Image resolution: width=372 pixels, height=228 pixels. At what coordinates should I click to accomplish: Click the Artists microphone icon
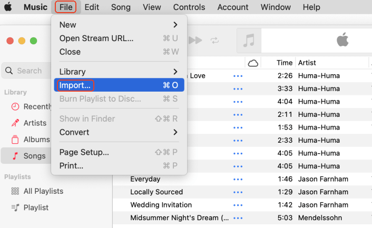tap(15, 123)
